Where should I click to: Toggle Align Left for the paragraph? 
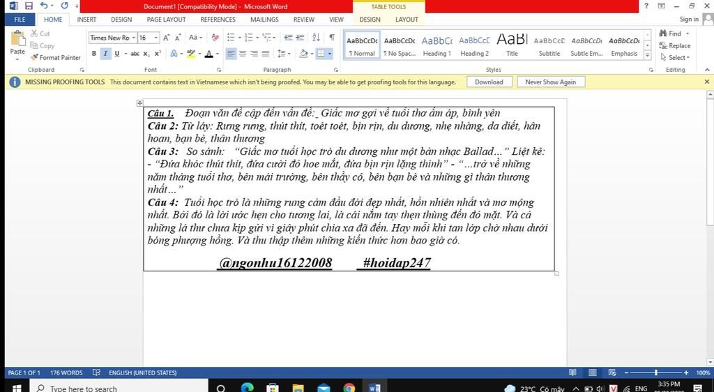coord(231,54)
